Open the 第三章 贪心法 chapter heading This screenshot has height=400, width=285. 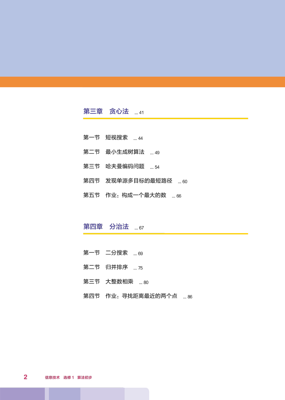point(106,111)
